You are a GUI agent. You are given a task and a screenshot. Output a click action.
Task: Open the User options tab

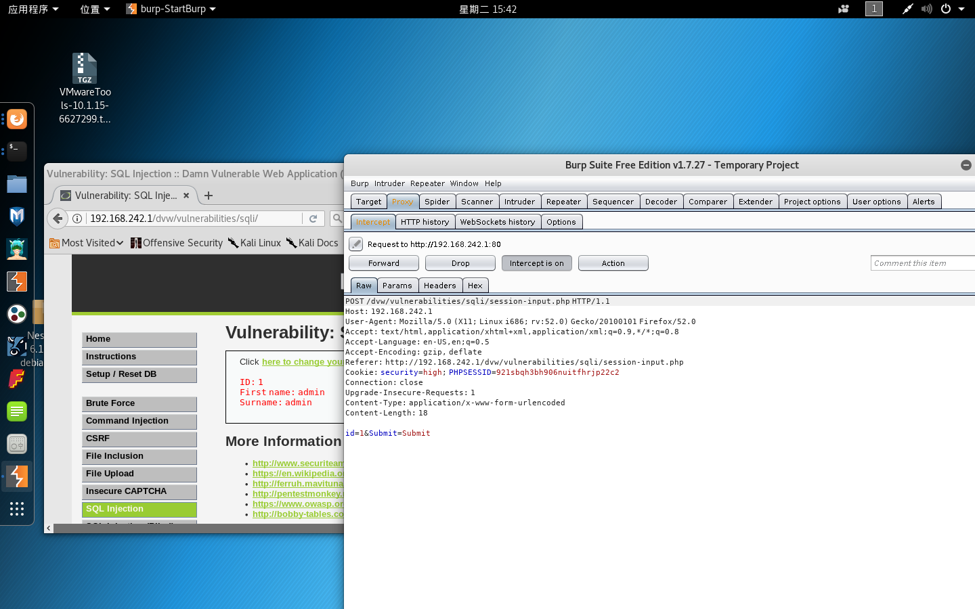click(x=877, y=202)
